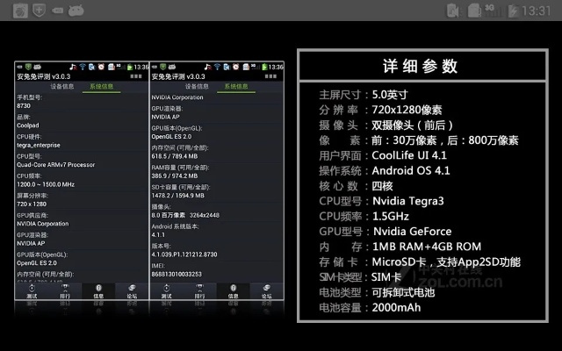
Task: Select screen resolution value 720 x 1280
Action: [32, 204]
